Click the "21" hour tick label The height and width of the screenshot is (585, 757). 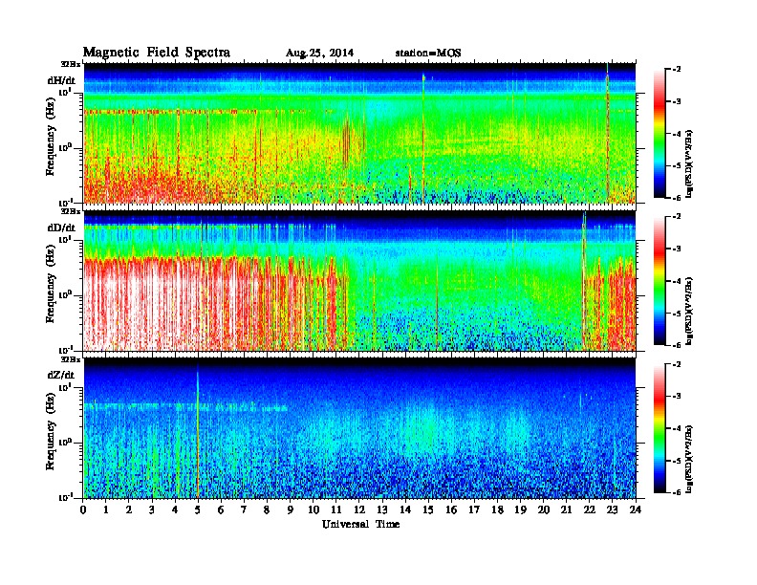coord(567,510)
